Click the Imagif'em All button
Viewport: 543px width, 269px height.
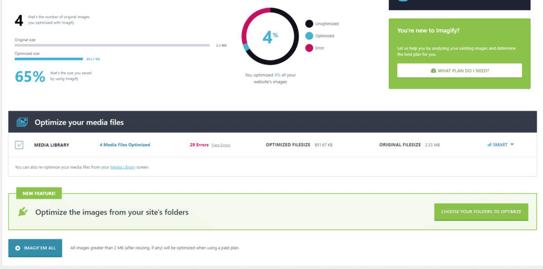36,248
